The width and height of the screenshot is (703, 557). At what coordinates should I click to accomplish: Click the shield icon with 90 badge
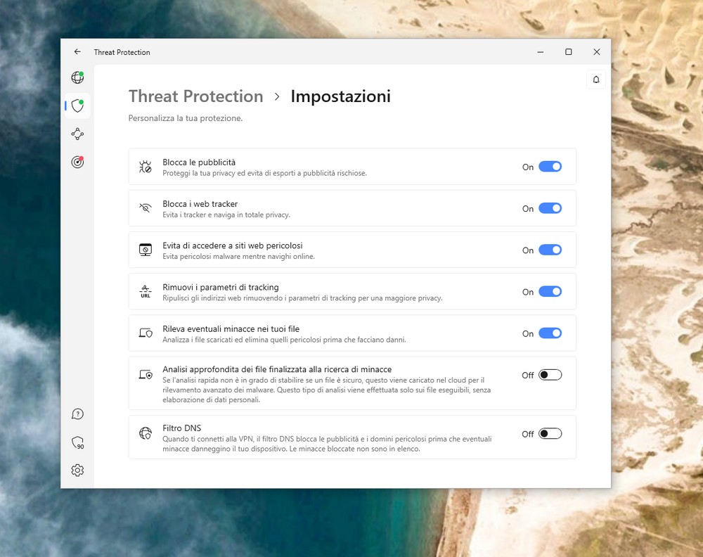point(77,442)
